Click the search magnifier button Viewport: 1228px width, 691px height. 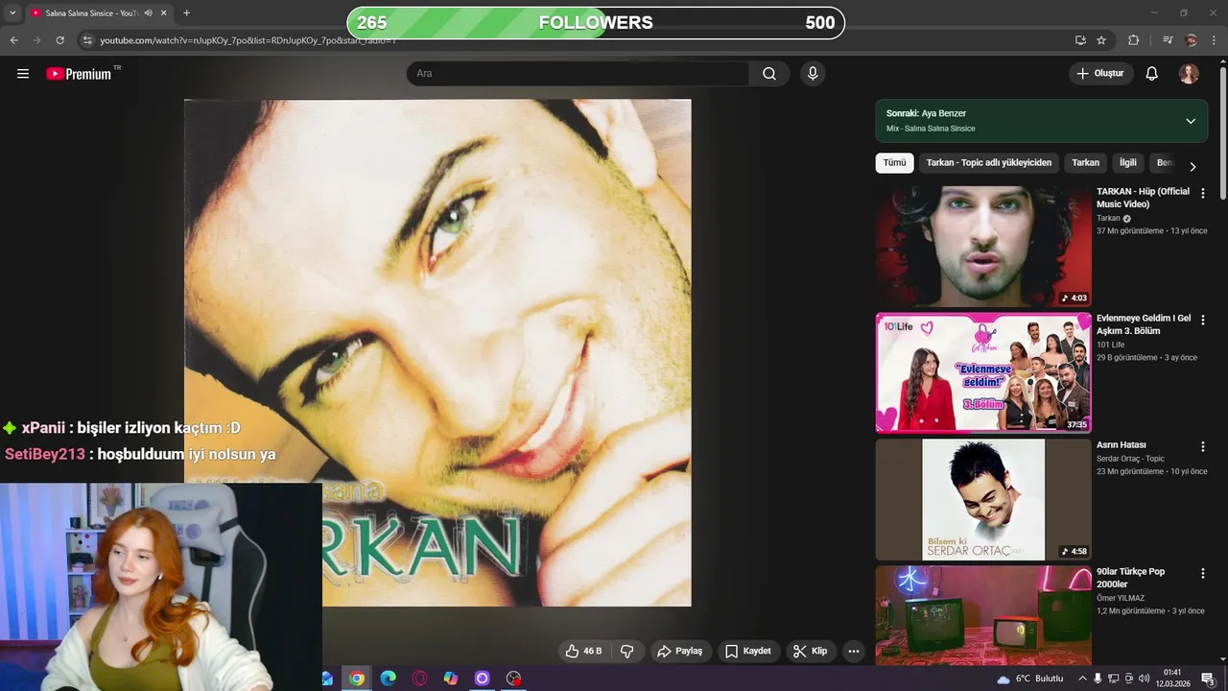click(x=769, y=74)
